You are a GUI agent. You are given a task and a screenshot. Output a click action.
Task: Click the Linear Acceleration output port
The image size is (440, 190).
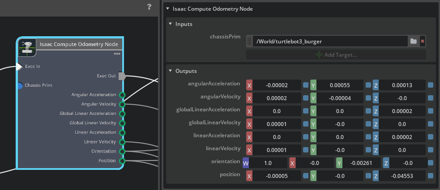122,132
